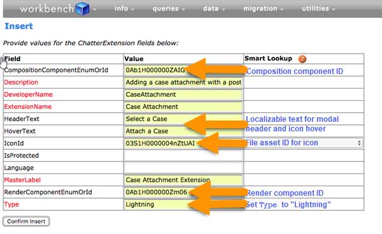The image size is (382, 234).
Task: Edit the MasterLabel value field
Action: point(183,180)
